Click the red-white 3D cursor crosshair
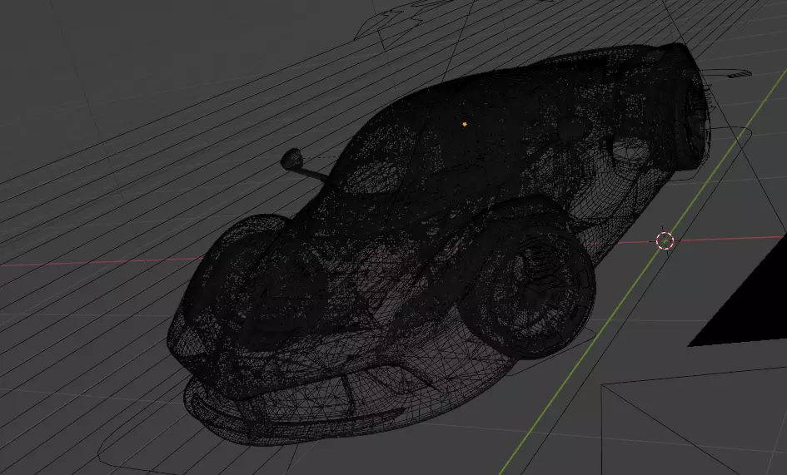This screenshot has height=475, width=787. (x=665, y=241)
